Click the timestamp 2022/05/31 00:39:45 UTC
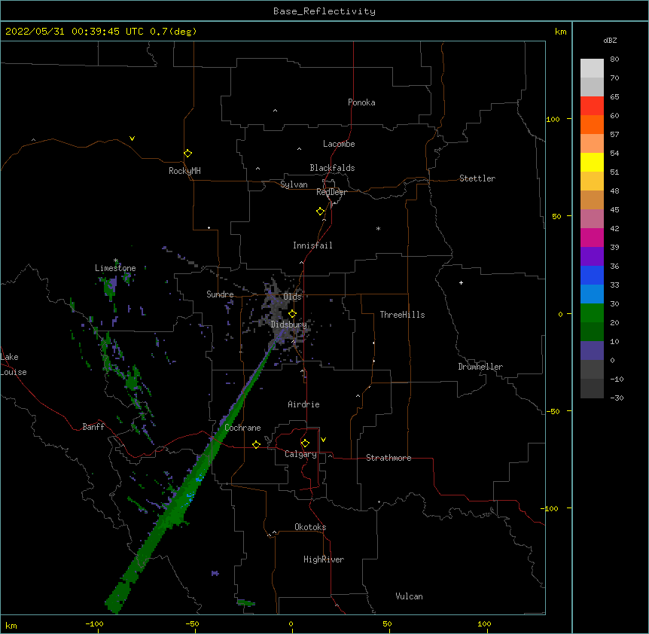649x634 pixels. 75,32
